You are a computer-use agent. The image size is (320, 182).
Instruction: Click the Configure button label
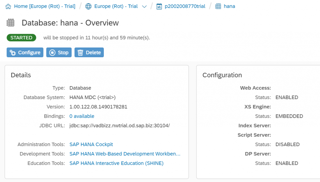(x=29, y=52)
